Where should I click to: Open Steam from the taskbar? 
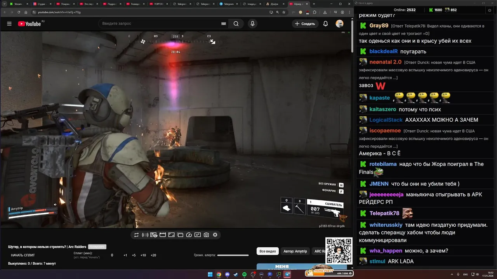click(x=236, y=274)
